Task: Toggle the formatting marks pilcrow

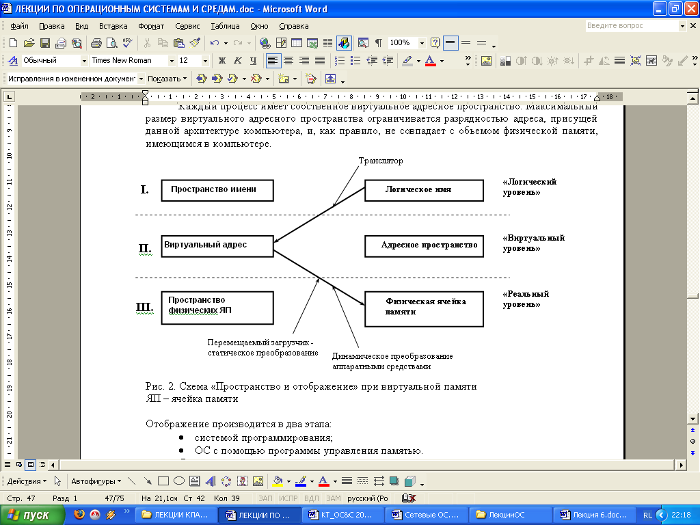Action: 379,43
